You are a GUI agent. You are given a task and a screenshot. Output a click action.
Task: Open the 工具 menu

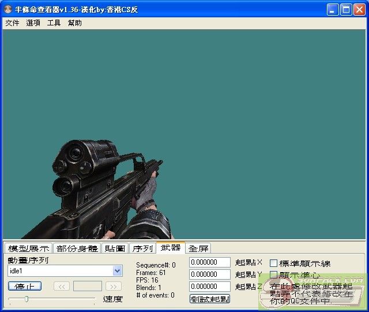point(54,23)
